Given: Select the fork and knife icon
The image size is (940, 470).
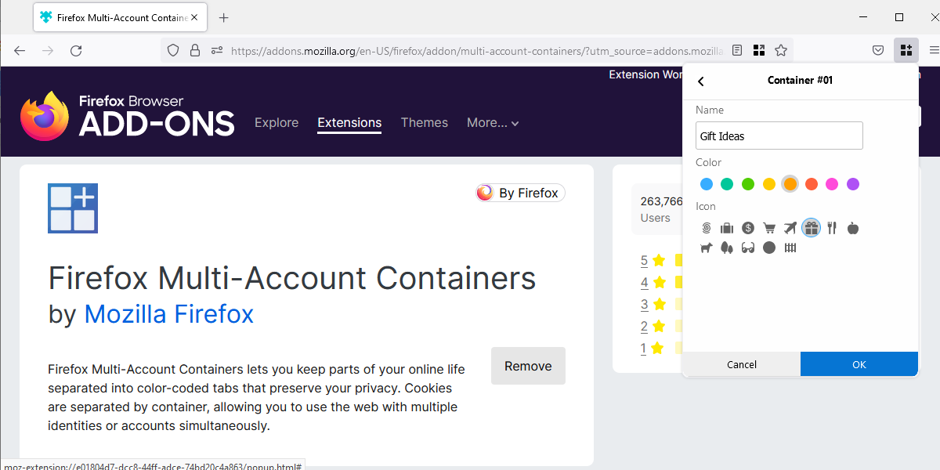Looking at the screenshot, I should 832,228.
